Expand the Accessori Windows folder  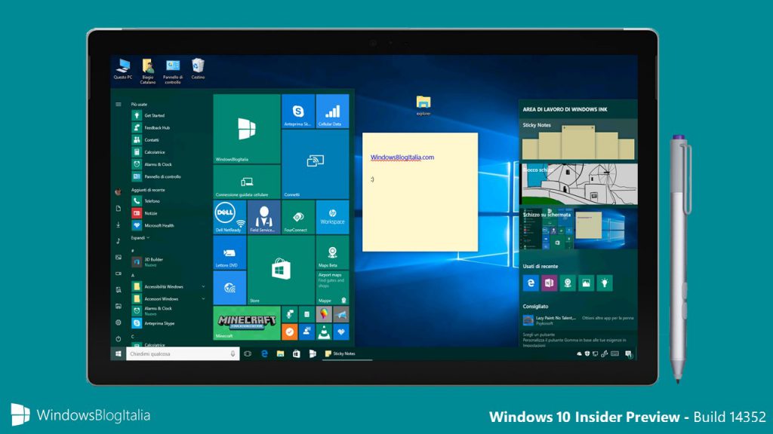tap(169, 298)
